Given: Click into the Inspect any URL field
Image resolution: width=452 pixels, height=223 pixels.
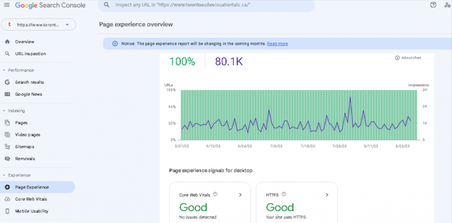Looking at the screenshot, I should (206, 5).
